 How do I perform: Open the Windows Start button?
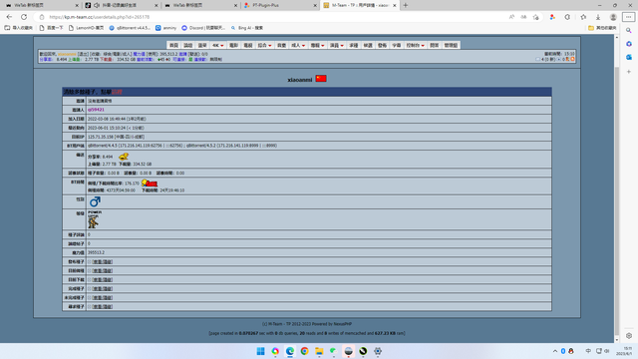point(260,351)
